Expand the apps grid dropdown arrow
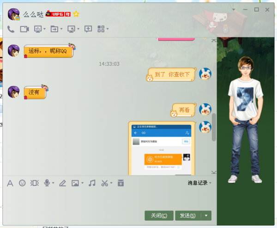277x228 pixels. [108, 29]
